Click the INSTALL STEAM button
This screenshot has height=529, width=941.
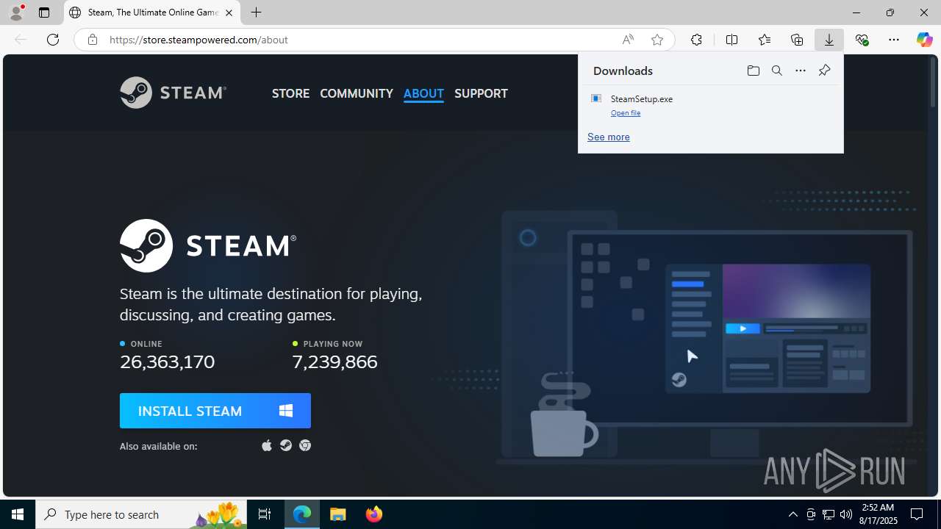215,411
